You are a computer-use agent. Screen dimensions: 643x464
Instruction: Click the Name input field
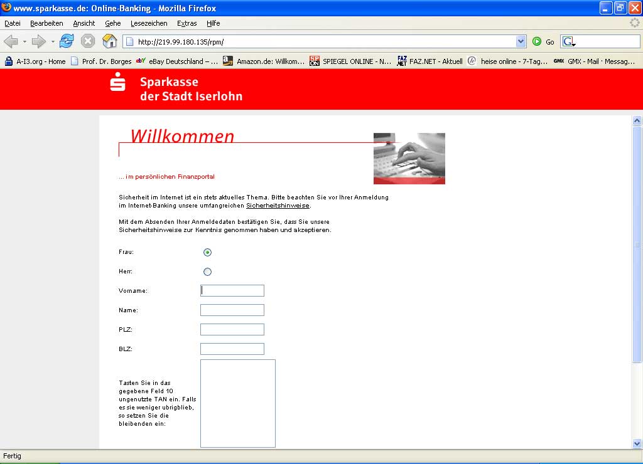(x=232, y=310)
